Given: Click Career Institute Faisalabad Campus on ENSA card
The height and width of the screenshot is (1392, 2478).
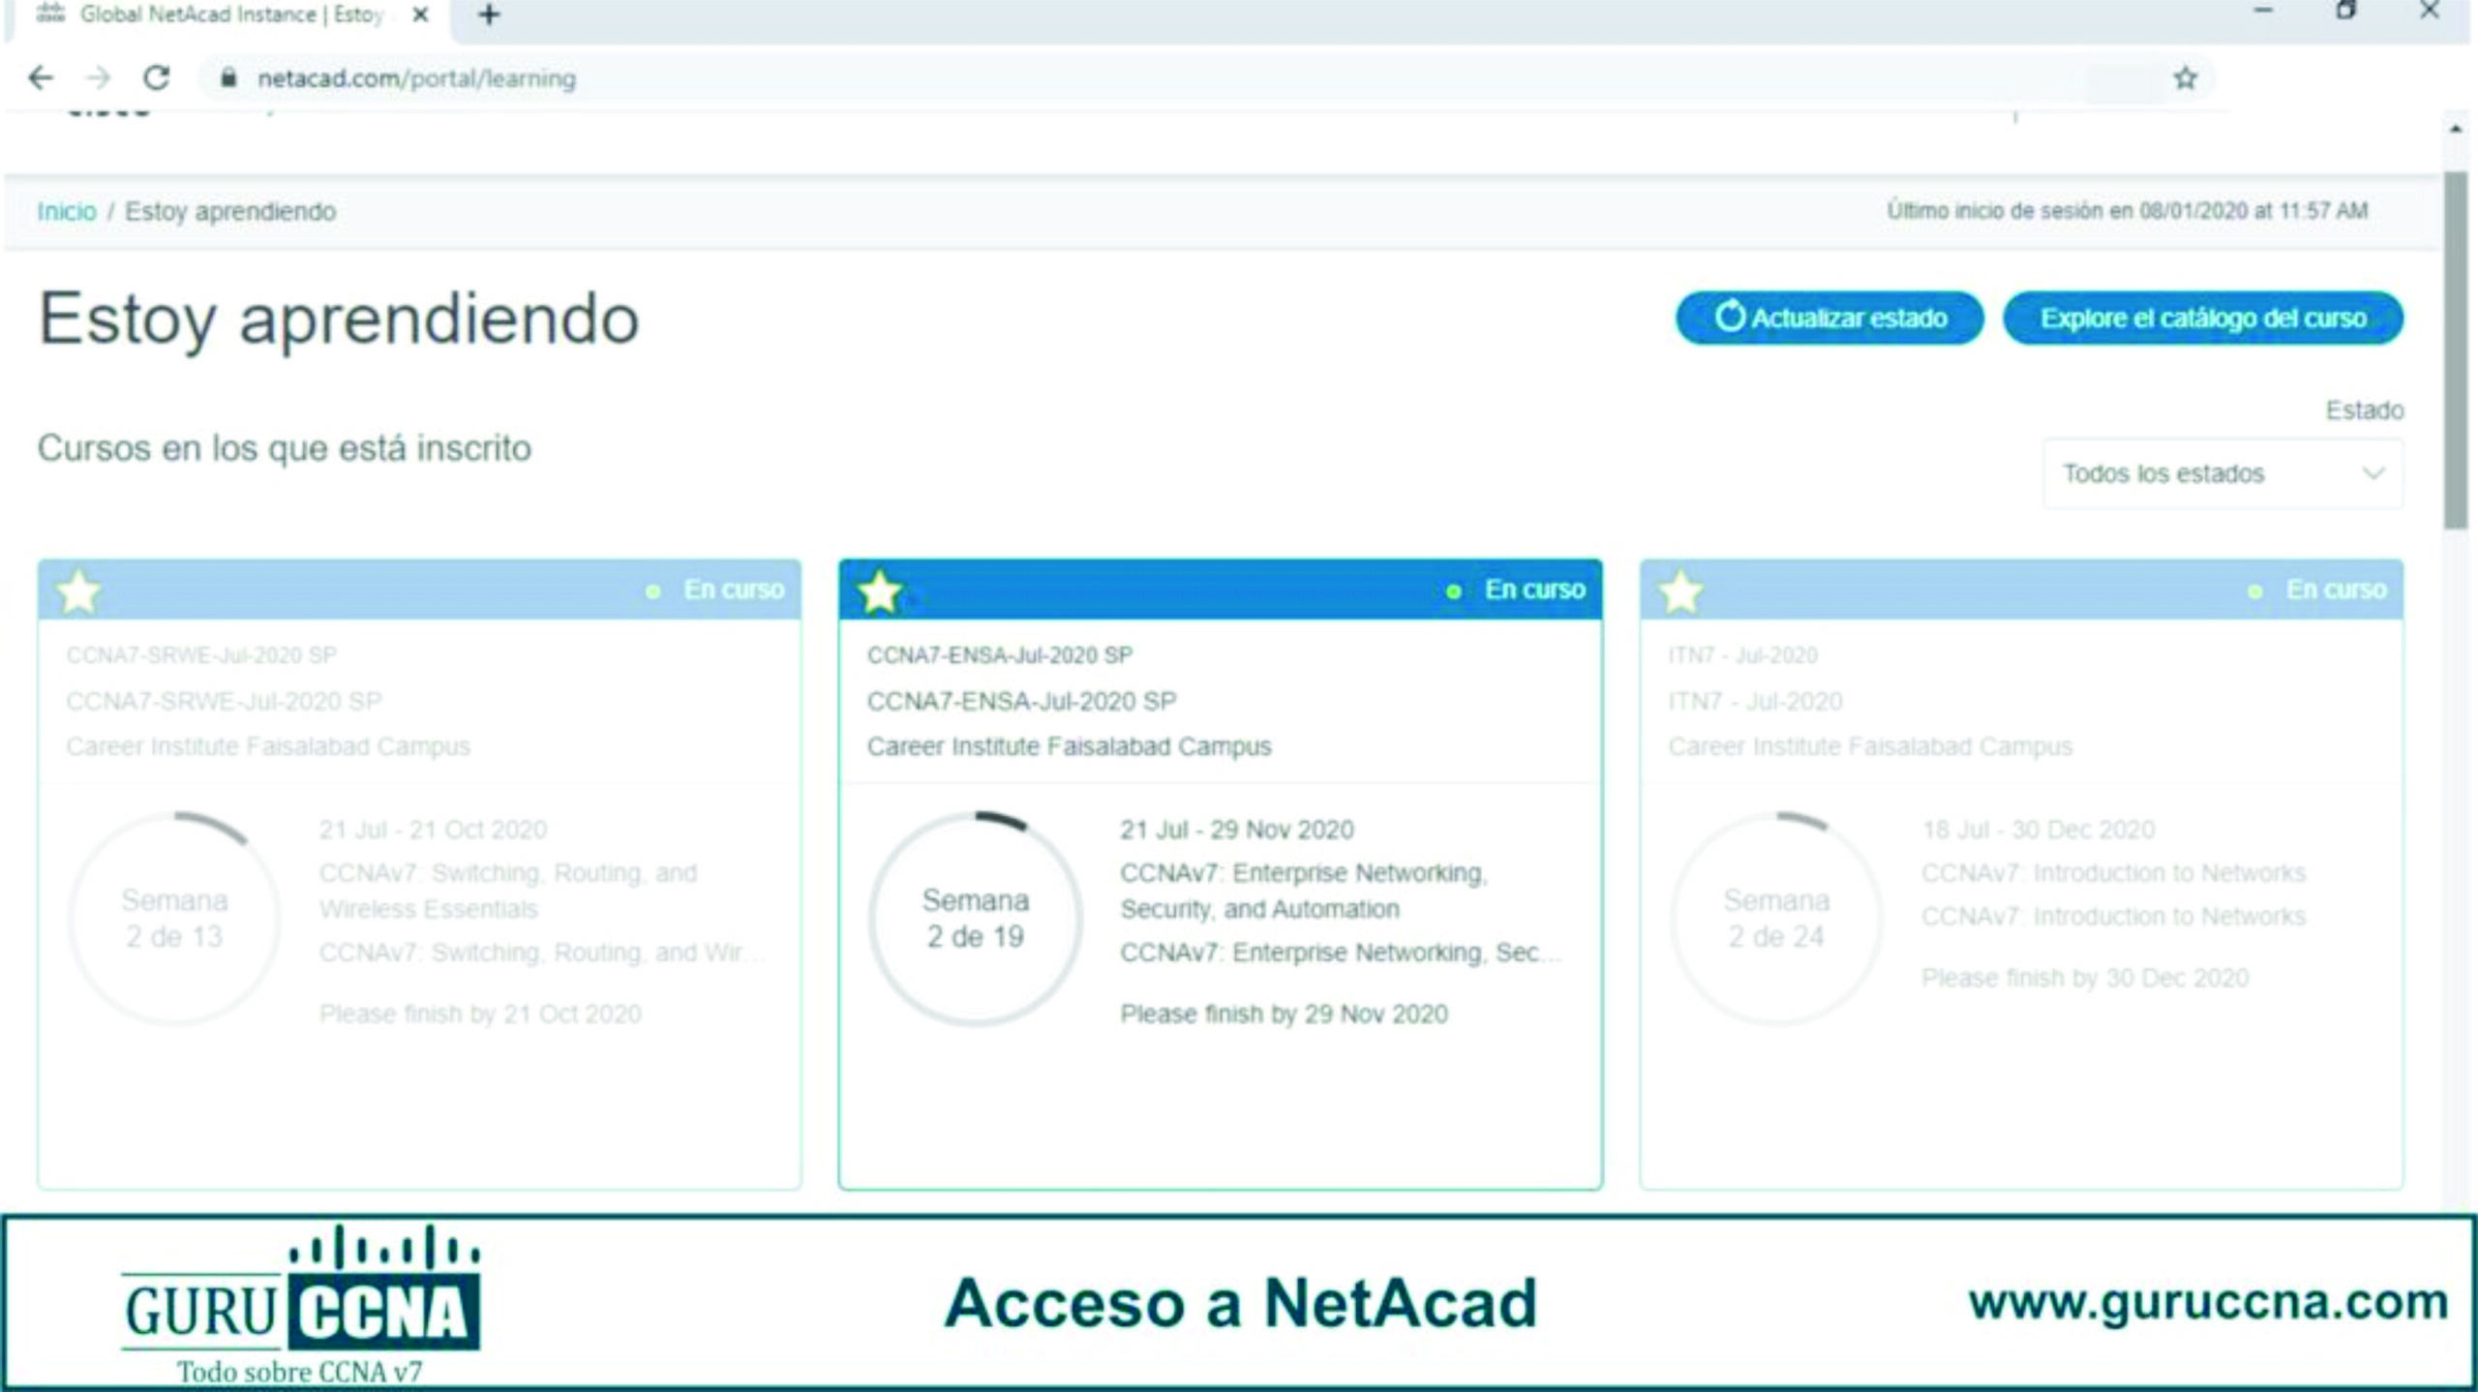Looking at the screenshot, I should 1069,746.
